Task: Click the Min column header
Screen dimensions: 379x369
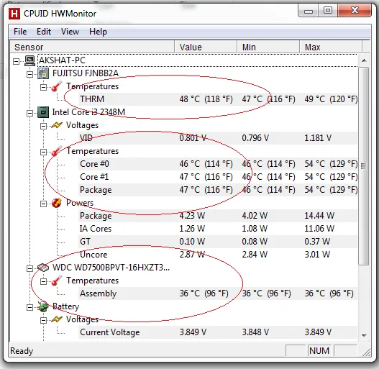Action: click(268, 47)
